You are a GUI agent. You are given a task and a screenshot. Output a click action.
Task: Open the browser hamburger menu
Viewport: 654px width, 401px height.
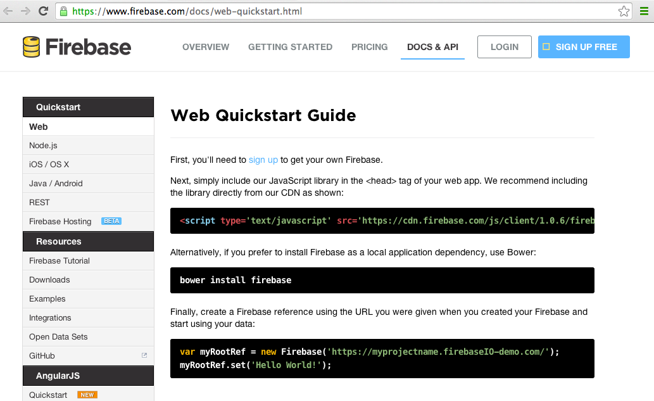[644, 11]
